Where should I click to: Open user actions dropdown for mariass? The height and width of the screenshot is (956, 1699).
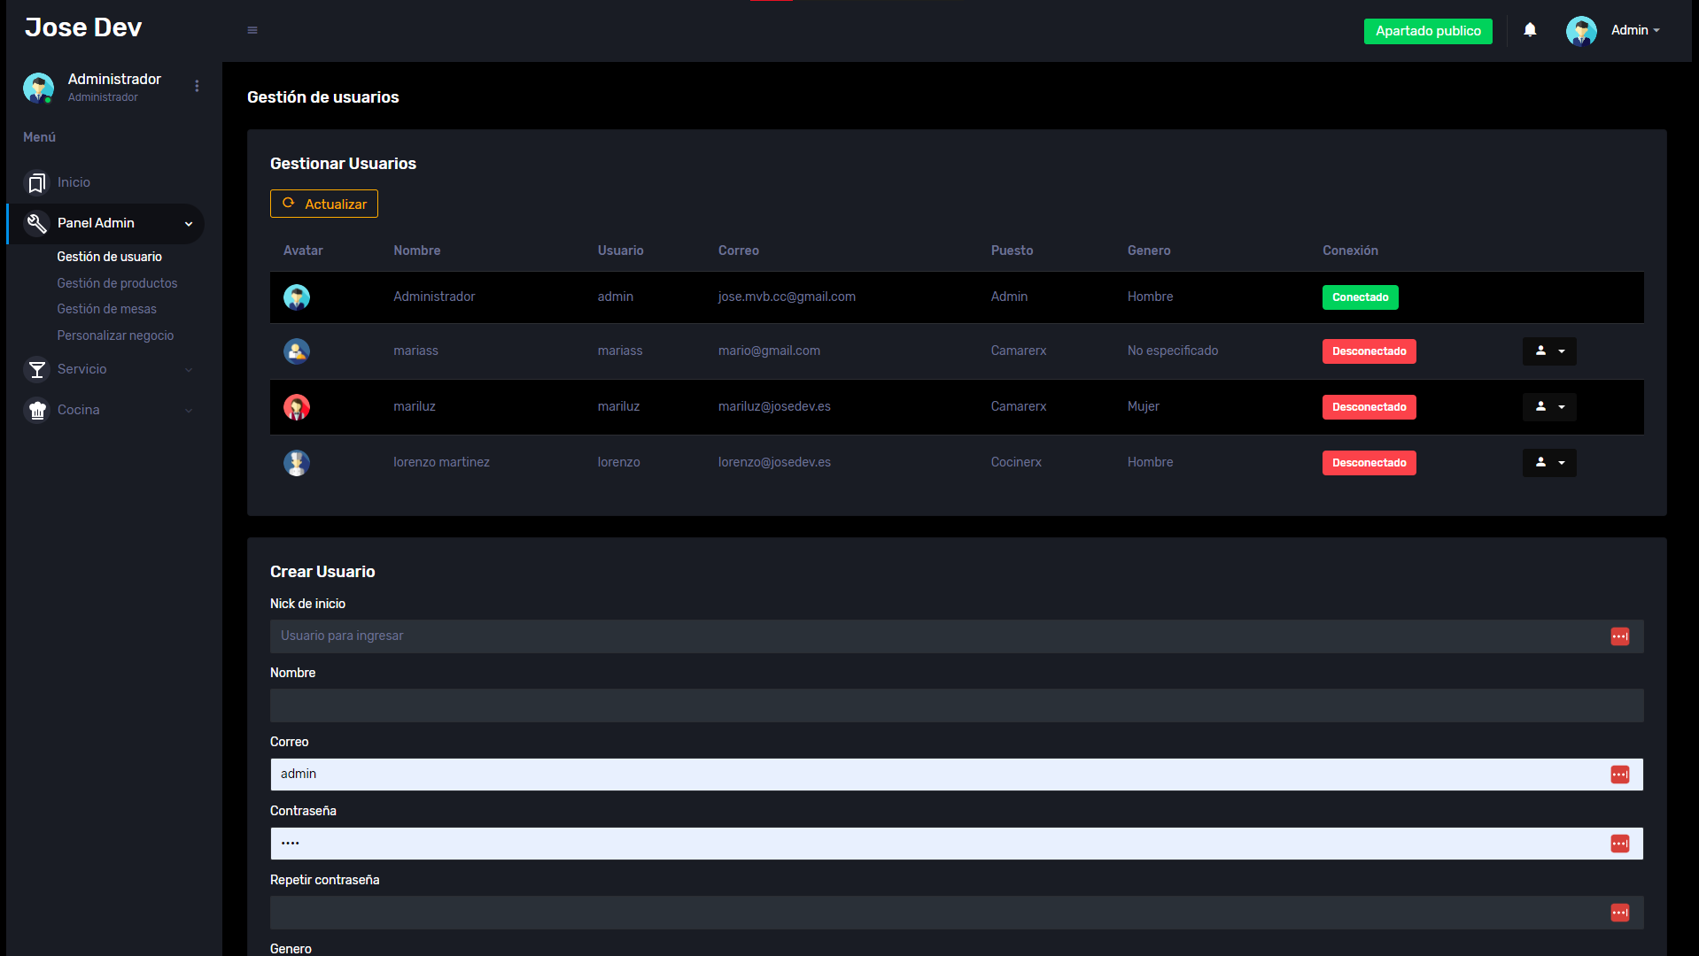[x=1548, y=351]
